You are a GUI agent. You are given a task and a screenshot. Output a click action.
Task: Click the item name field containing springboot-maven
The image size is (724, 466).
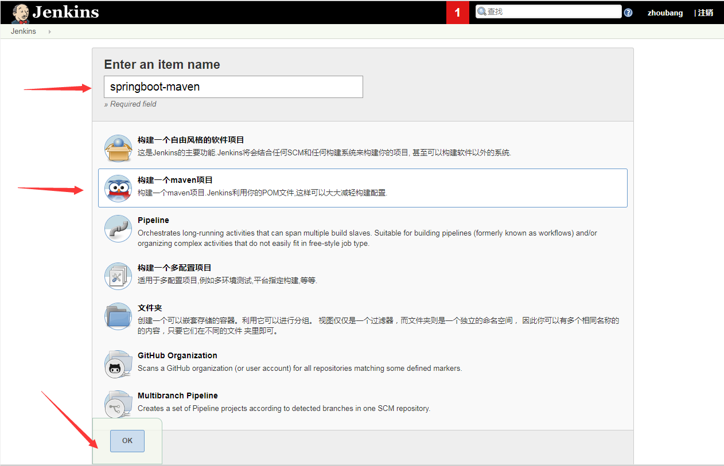(233, 87)
